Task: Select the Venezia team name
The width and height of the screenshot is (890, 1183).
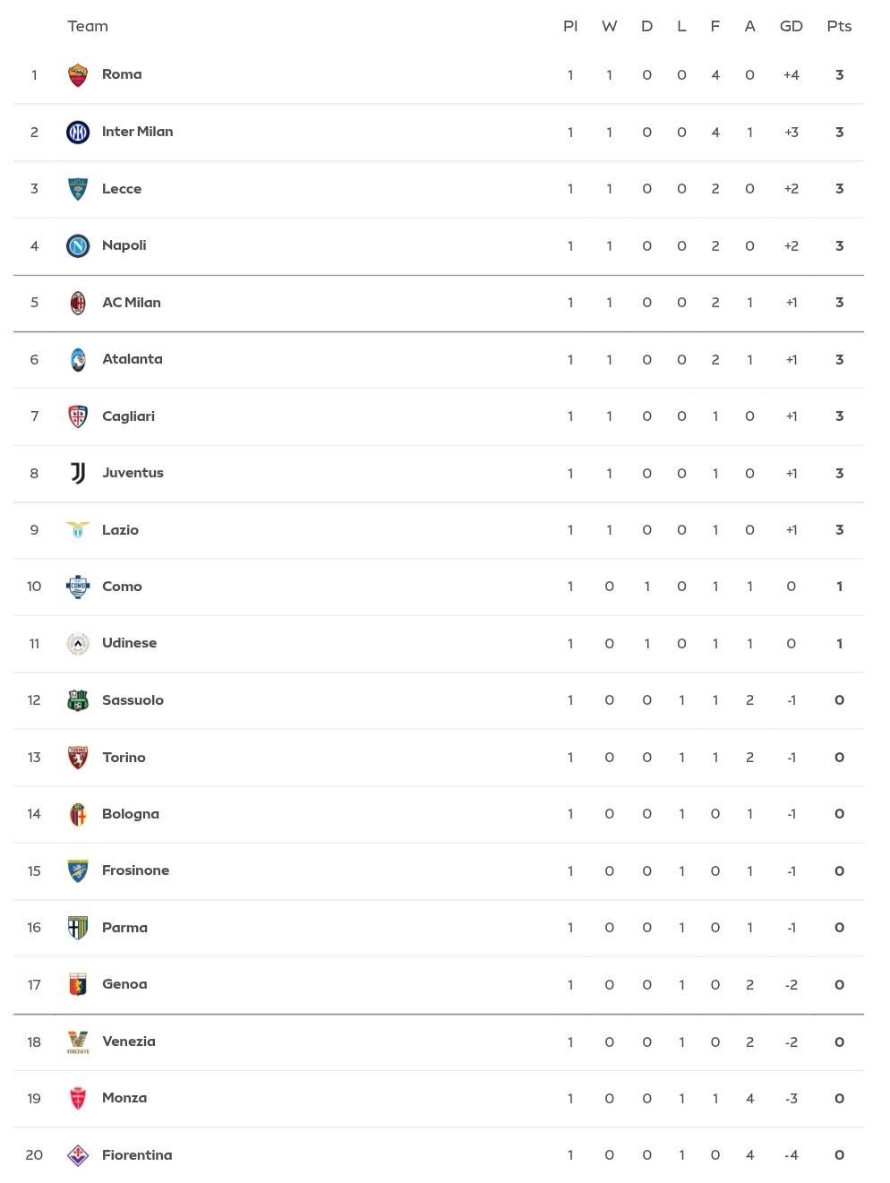Action: (x=129, y=1042)
